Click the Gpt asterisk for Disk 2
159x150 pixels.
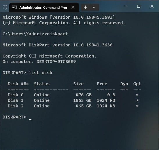137,106
